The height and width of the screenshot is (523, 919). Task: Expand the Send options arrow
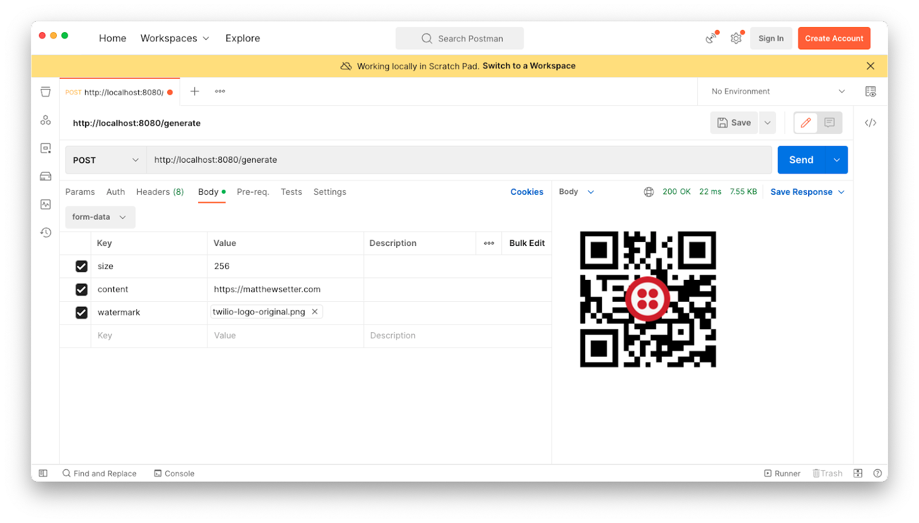point(836,160)
